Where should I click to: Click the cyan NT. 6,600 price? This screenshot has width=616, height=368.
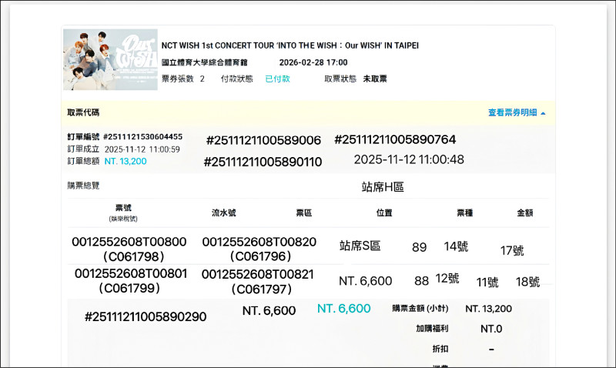tap(343, 309)
